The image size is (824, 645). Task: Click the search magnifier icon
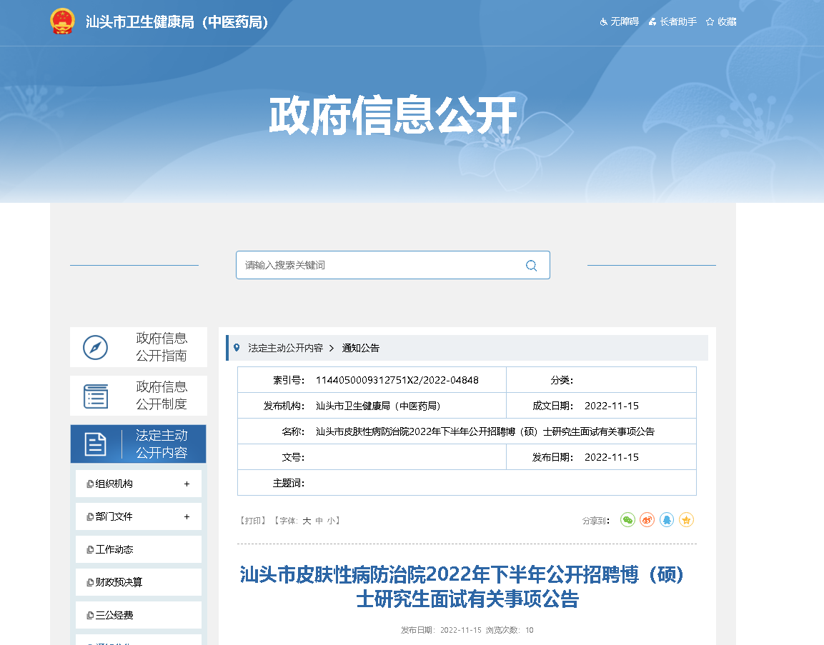point(531,266)
